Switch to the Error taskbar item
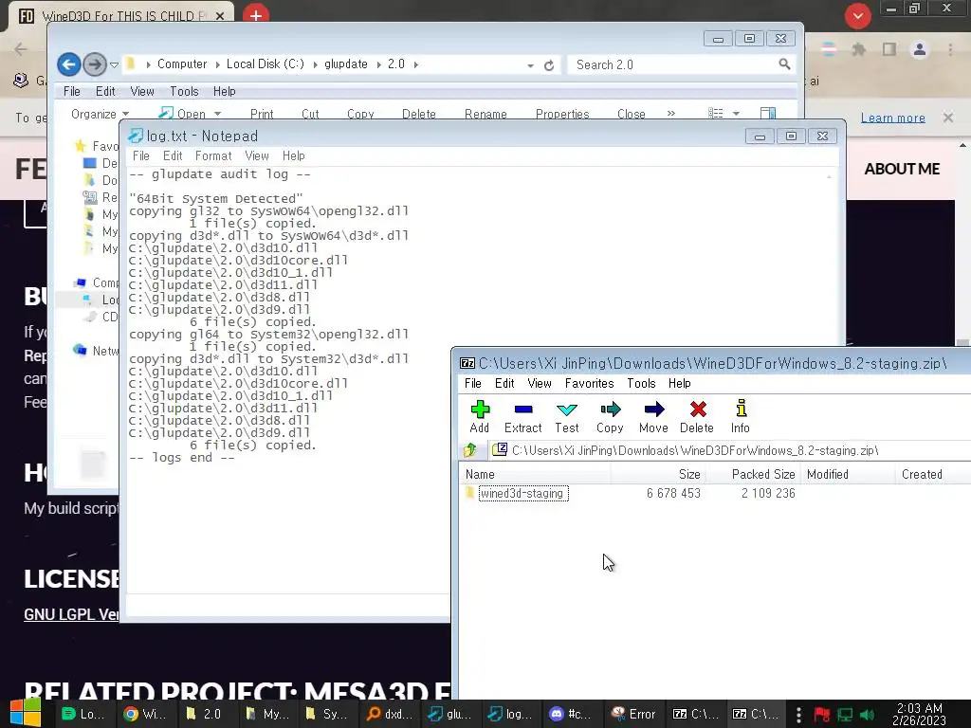971x728 pixels. point(632,714)
